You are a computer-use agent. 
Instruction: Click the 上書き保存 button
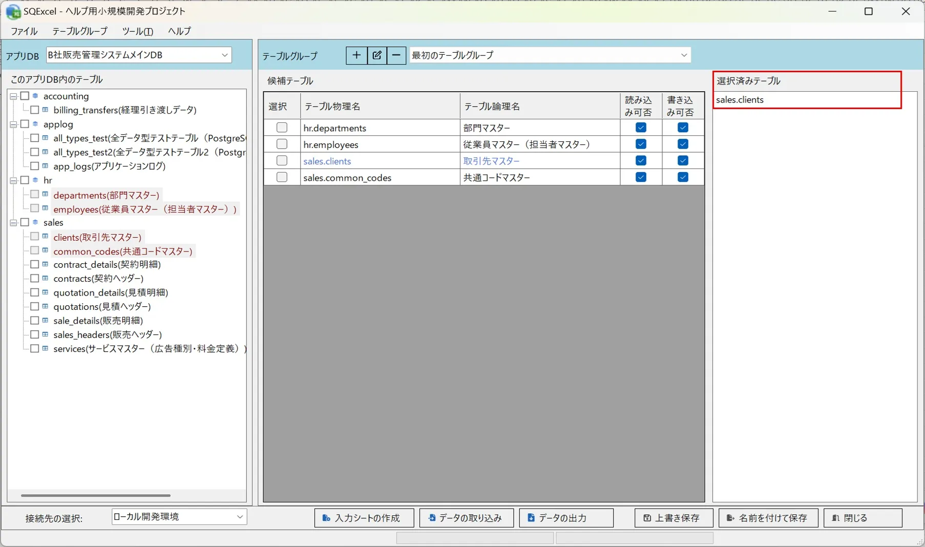click(674, 518)
